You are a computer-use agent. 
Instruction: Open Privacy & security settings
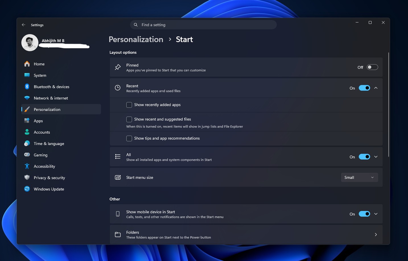click(61, 178)
